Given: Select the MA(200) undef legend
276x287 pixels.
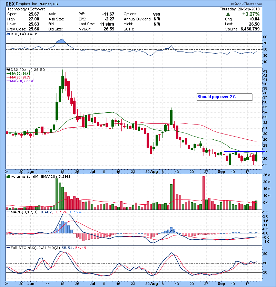Looking at the screenshot, I should (x=20, y=81).
